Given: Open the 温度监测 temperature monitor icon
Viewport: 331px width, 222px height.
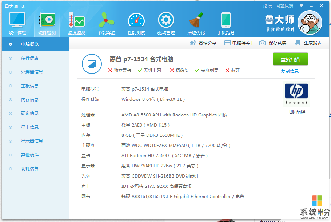Looking at the screenshot, I should click(77, 23).
